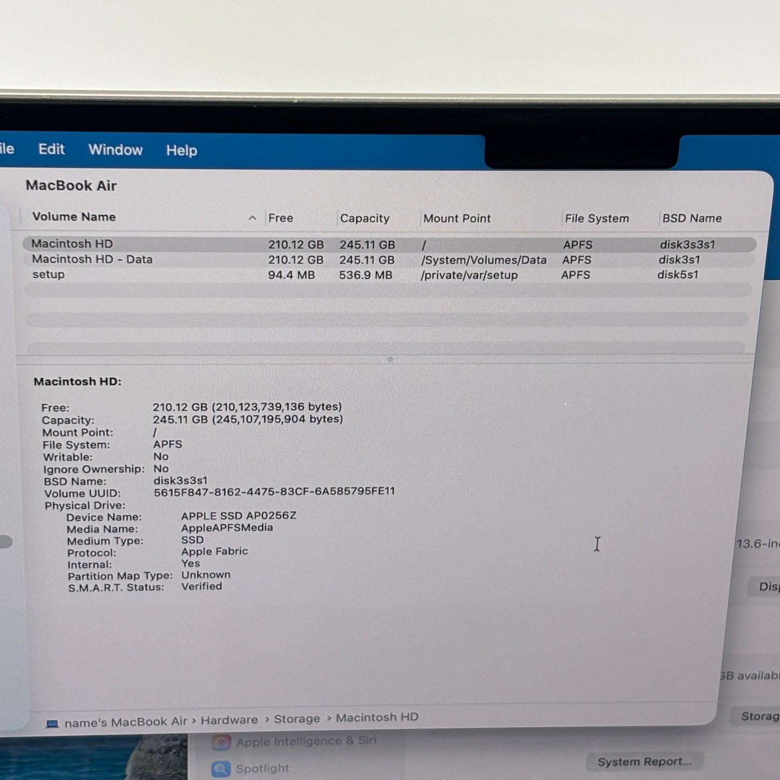Click the laptop icon in the path bar
This screenshot has height=780, width=780.
(52, 723)
